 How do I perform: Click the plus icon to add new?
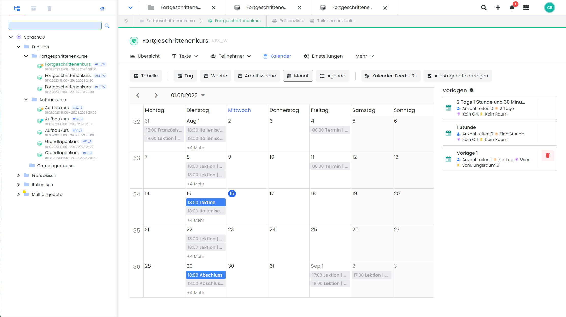[x=498, y=8]
